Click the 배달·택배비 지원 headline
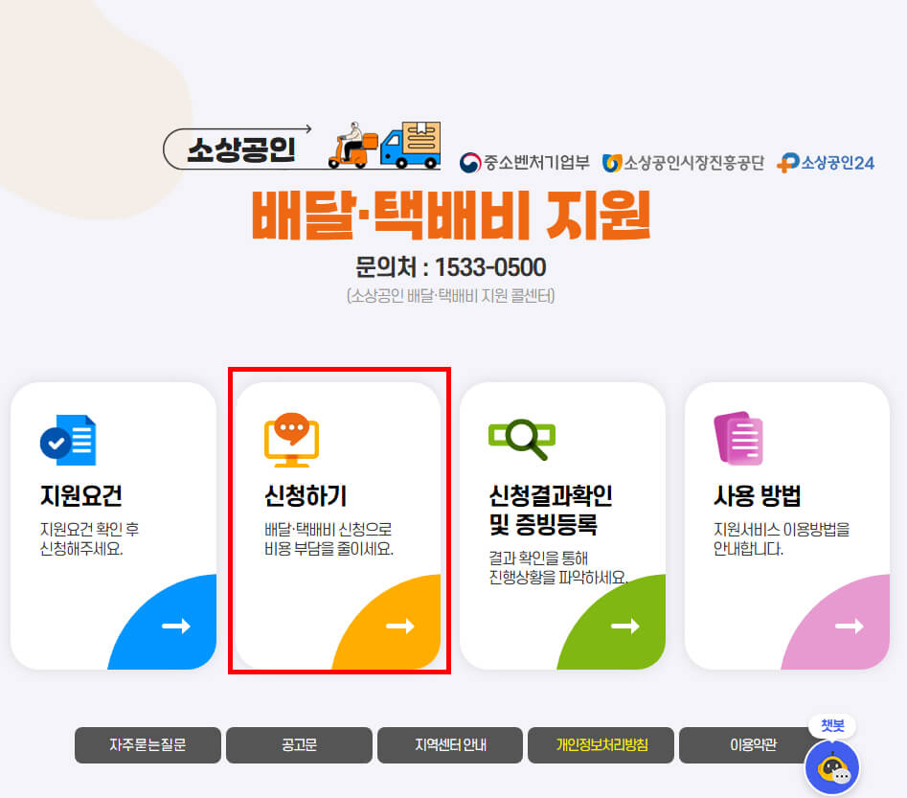The width and height of the screenshot is (907, 798). [x=452, y=216]
